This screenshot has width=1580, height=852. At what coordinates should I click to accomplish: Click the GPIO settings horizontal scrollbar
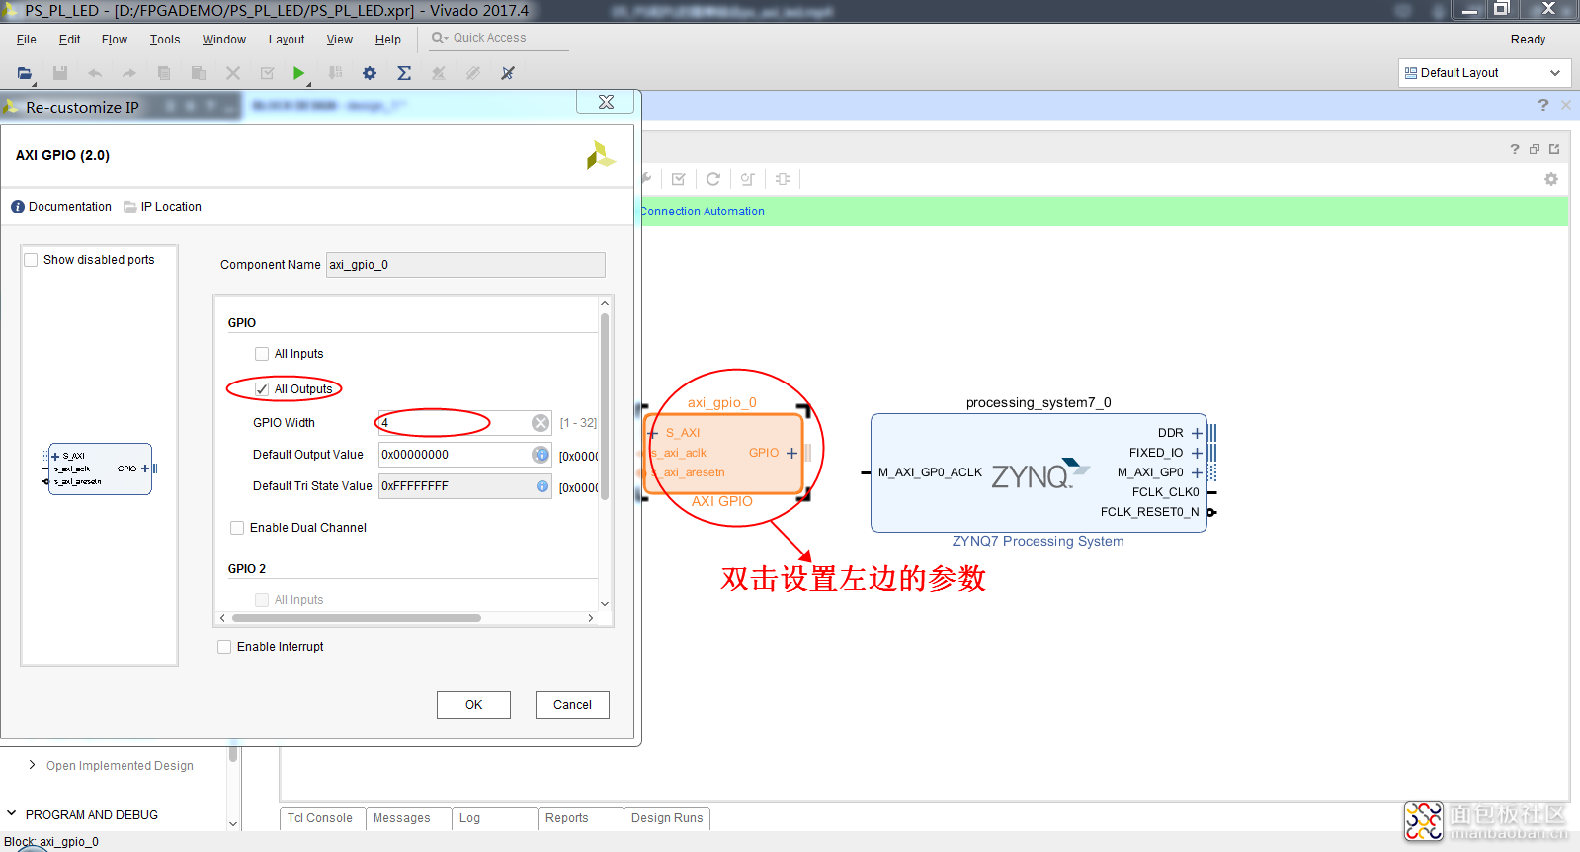point(357,618)
